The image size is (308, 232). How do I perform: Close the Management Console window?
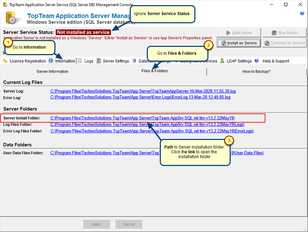[x=300, y=4]
